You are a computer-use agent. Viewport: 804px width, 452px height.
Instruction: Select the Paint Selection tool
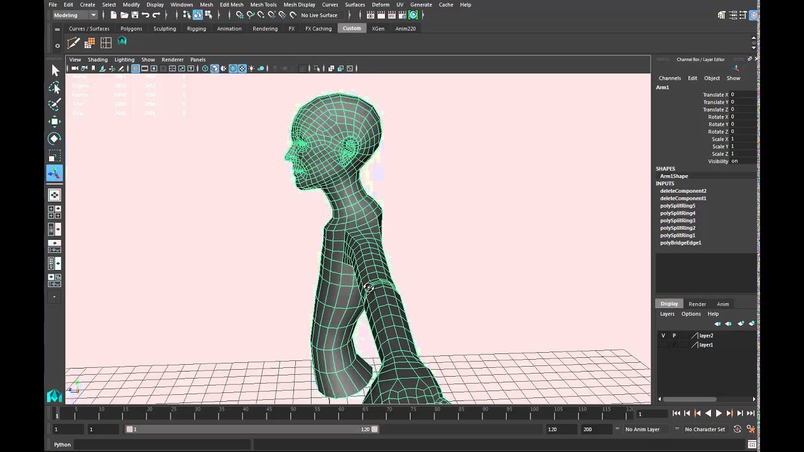click(x=55, y=104)
